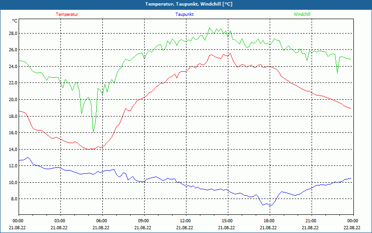This screenshot has width=372, height=233.
Task: Click the '24,0' y-axis value
Action: click(x=13, y=66)
